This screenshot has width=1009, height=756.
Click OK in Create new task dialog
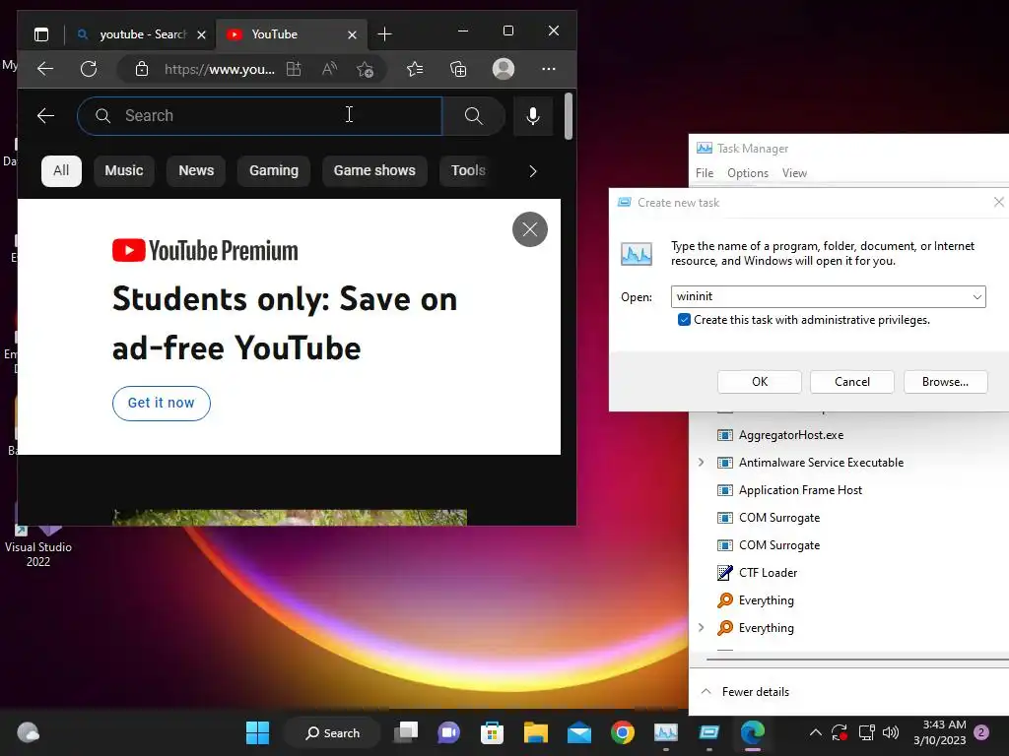pos(760,382)
